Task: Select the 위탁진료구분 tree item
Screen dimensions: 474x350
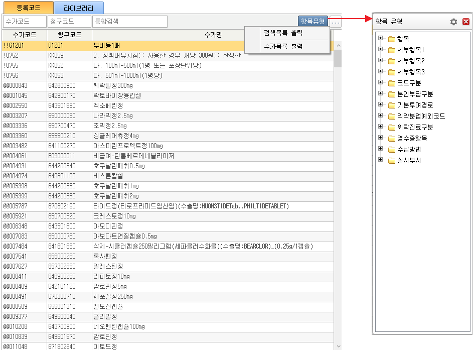Action: coord(415,128)
